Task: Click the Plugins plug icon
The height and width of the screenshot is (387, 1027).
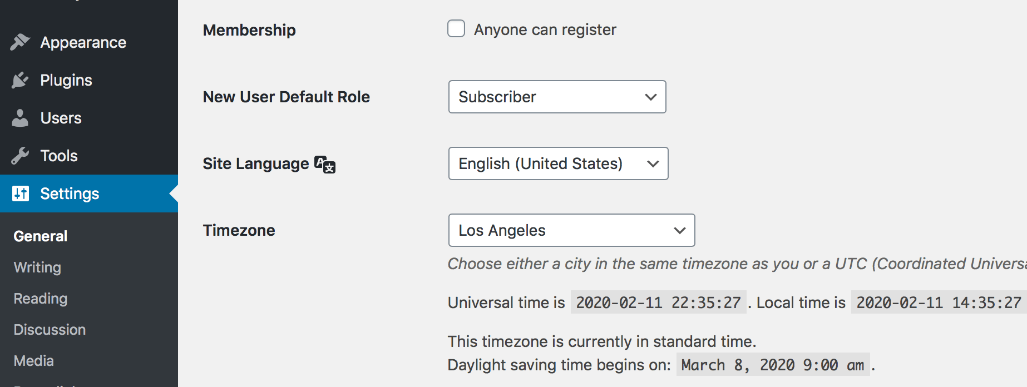Action: click(x=21, y=80)
